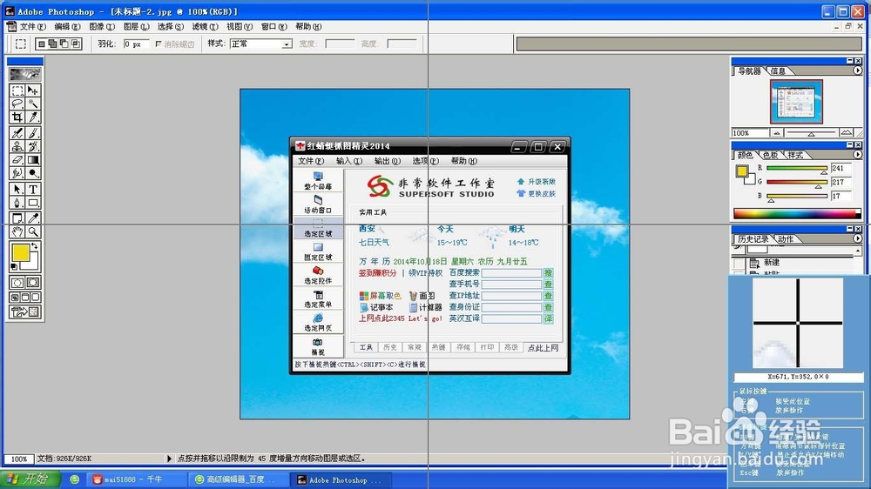Open Navigator panel flyout menu arrow

(858, 70)
